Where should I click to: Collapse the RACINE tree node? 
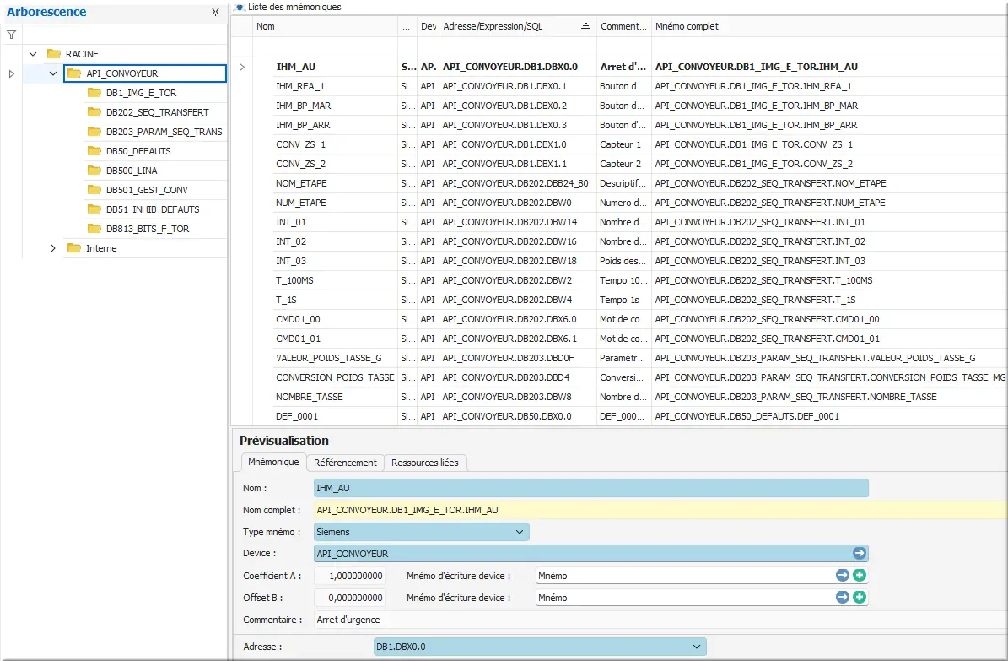pos(34,54)
